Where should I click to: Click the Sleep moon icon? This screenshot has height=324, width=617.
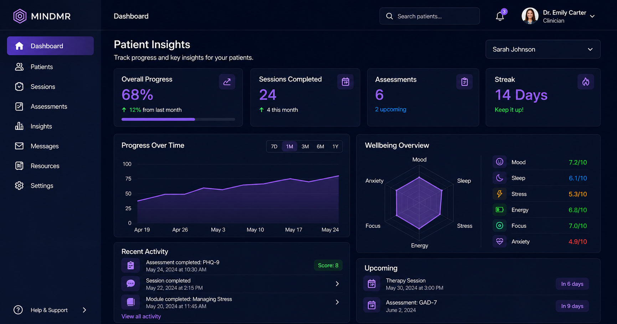click(500, 178)
